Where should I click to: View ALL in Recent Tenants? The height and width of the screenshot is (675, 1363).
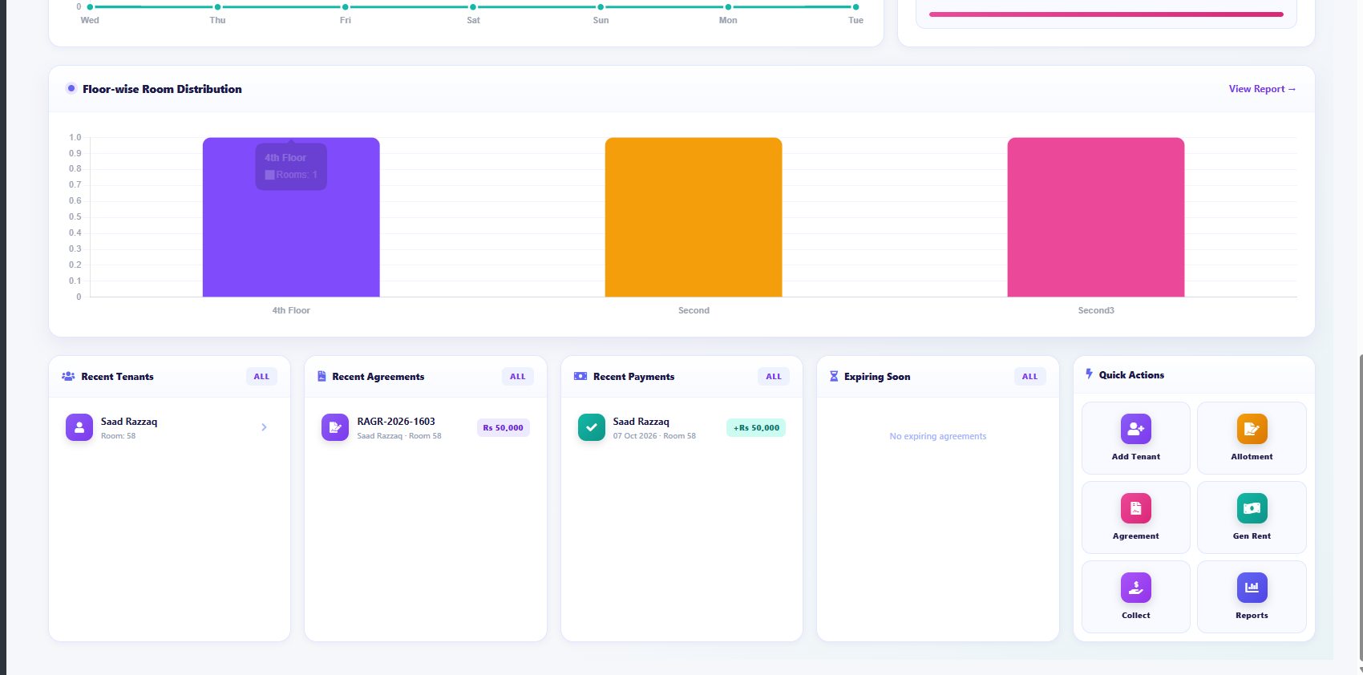(x=261, y=377)
